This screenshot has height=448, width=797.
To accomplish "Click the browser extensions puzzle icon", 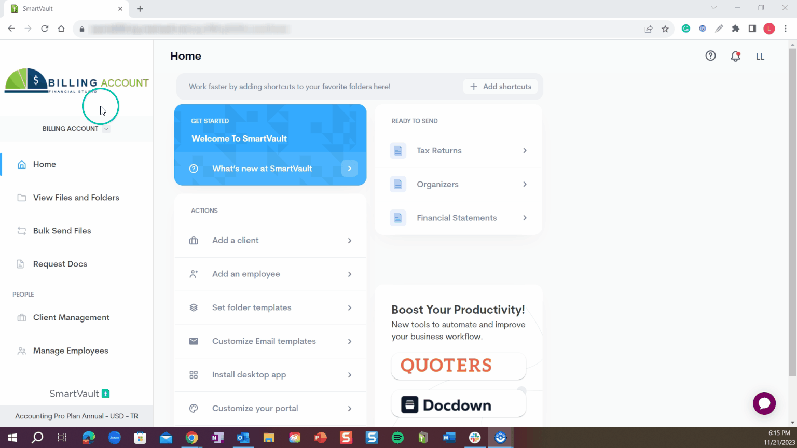I will click(x=735, y=29).
